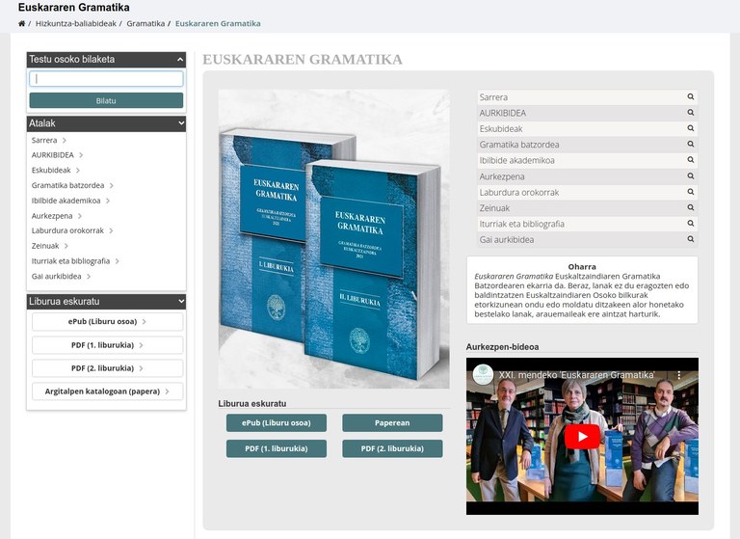The width and height of the screenshot is (740, 539).
Task: Collapse the Atalak section header
Action: (x=181, y=123)
